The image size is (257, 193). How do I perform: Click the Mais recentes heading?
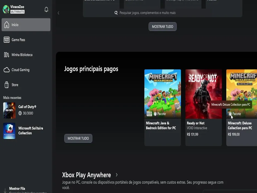(12, 98)
